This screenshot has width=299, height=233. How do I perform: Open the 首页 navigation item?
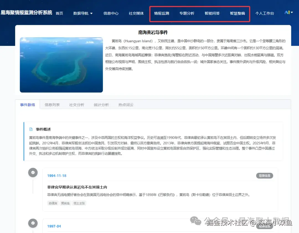[59, 13]
